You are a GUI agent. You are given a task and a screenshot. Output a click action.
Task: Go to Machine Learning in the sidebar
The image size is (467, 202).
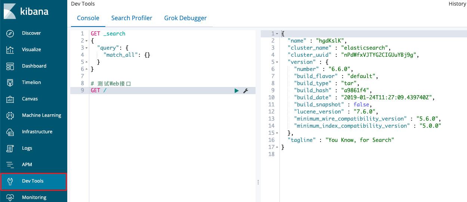pos(41,115)
